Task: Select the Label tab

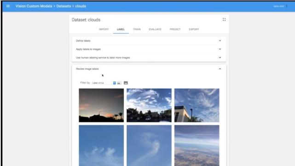Action: pyautogui.click(x=121, y=29)
